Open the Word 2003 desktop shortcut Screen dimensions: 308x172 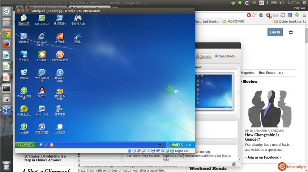pyautogui.click(x=42, y=109)
